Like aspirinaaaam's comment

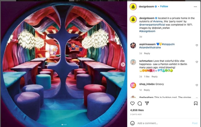197,45
